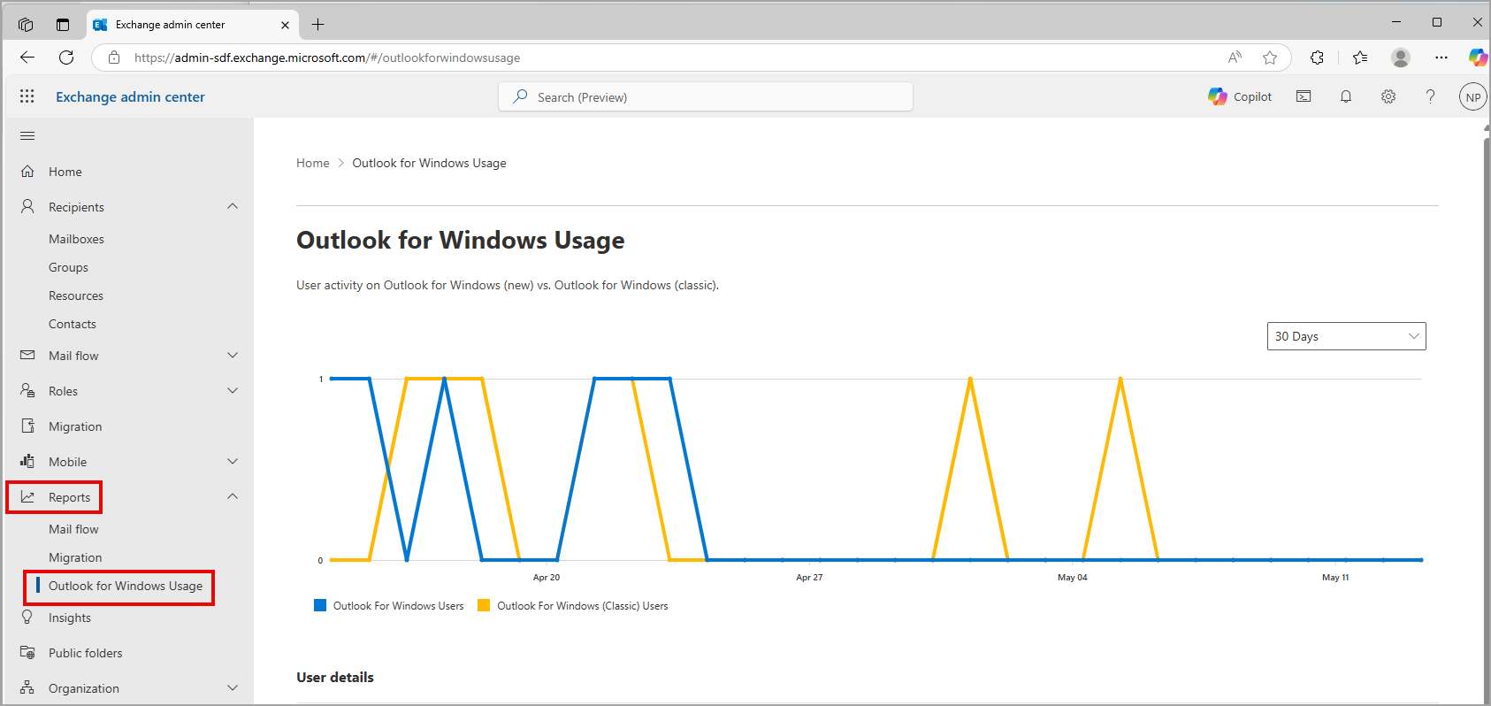The width and height of the screenshot is (1491, 706).
Task: Click the Search (Preview) box
Action: pyautogui.click(x=706, y=96)
